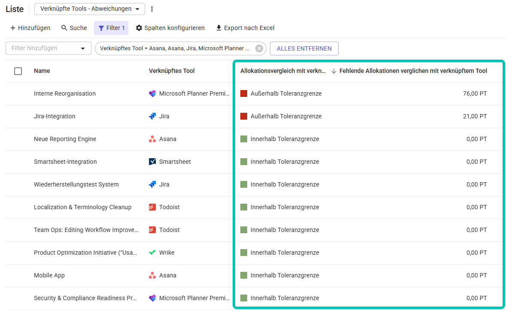506x310 pixels.
Task: Click Planner icon in Security & Compliance row
Action: [x=152, y=298]
